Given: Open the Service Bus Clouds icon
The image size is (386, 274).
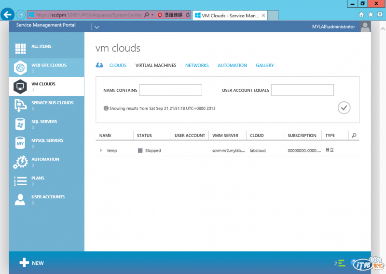Looking at the screenshot, I should (x=20, y=105).
